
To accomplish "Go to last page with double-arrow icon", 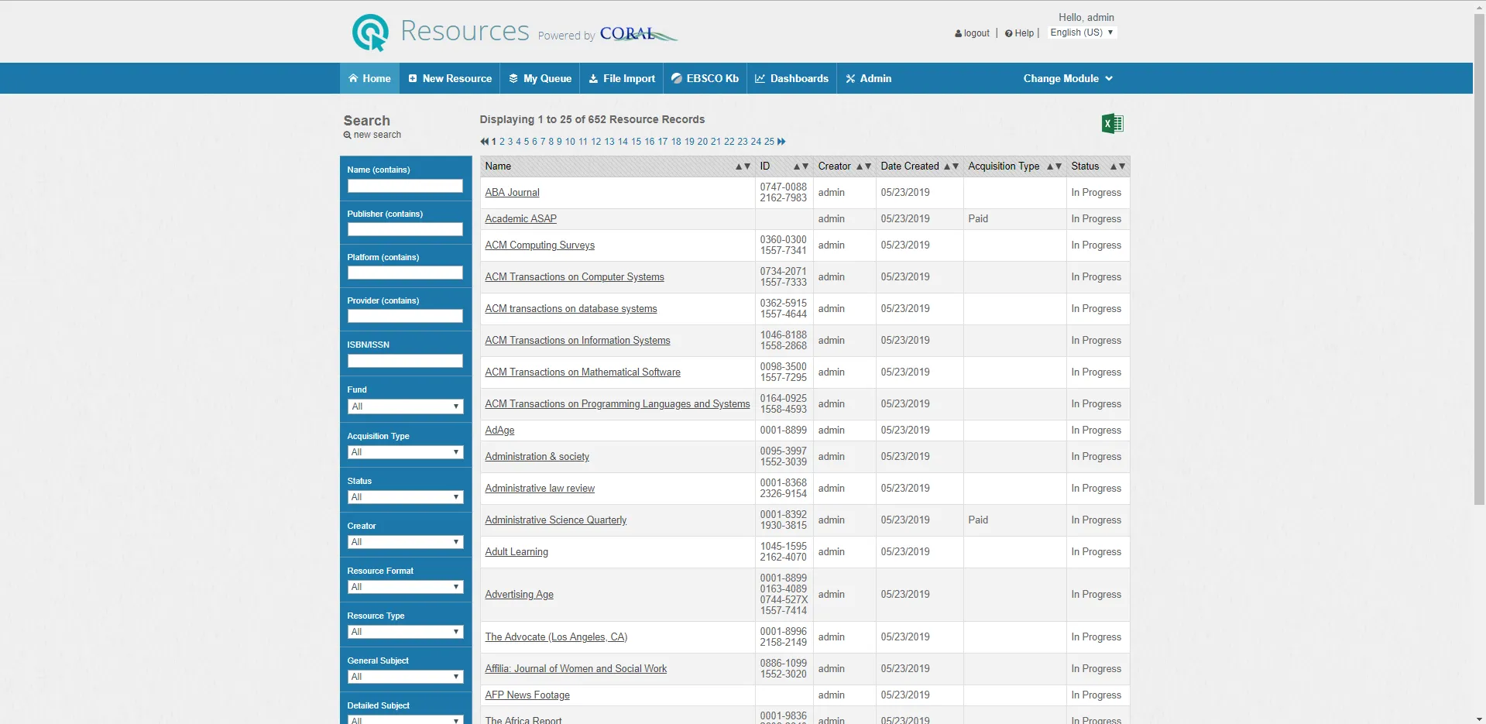I will coord(781,142).
